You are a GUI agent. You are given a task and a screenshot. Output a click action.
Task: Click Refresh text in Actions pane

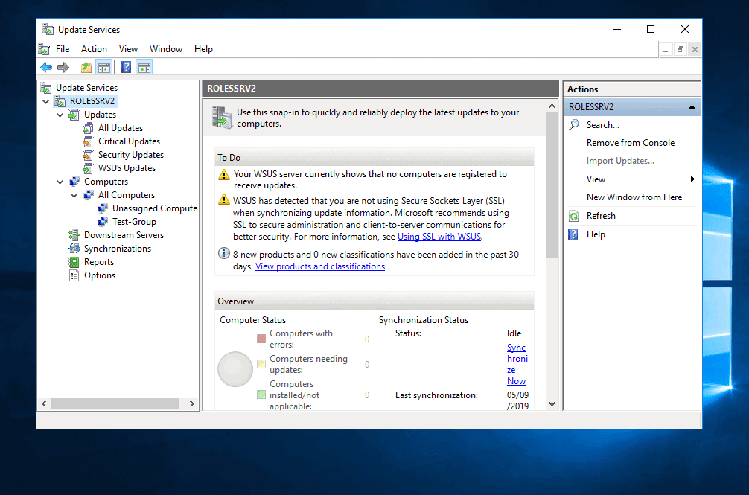click(x=601, y=216)
